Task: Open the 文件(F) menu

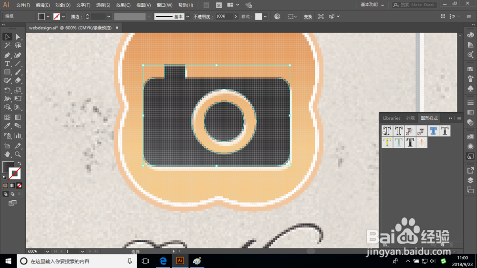Action: click(23, 5)
